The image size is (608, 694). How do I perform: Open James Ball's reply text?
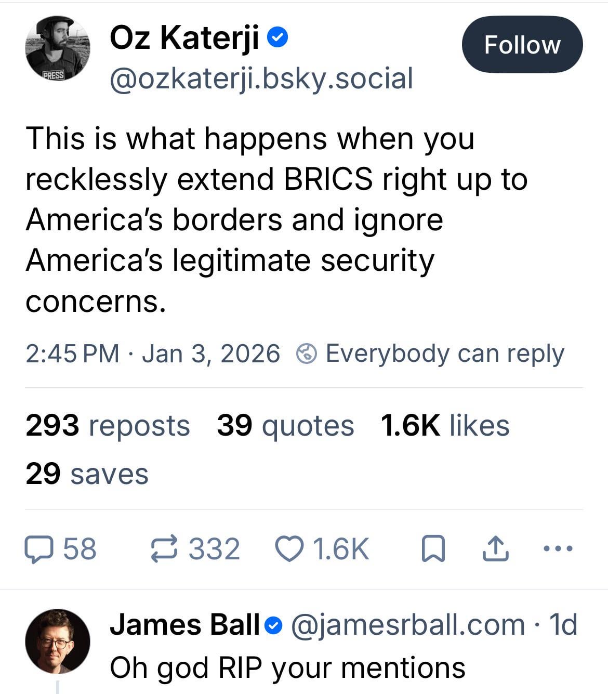click(x=287, y=667)
